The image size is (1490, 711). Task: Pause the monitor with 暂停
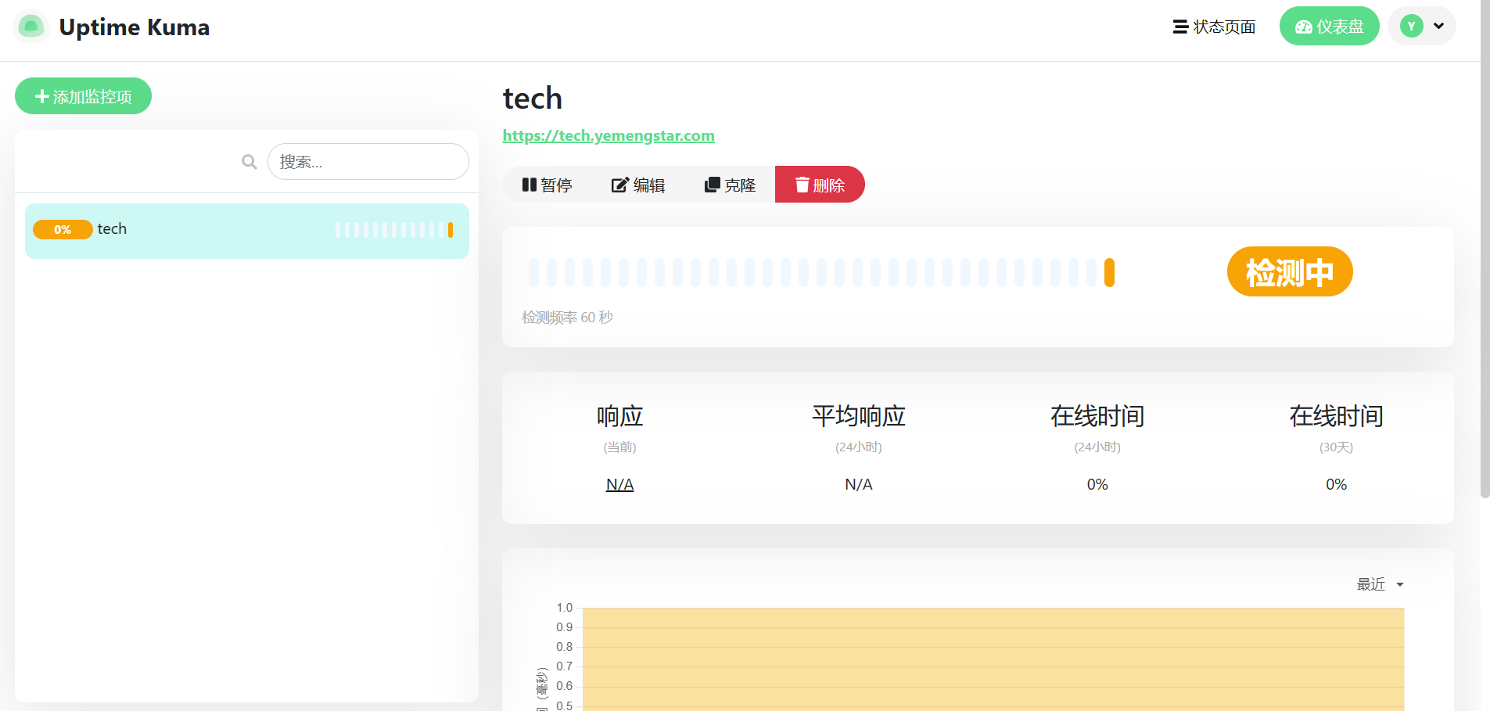pyautogui.click(x=547, y=185)
